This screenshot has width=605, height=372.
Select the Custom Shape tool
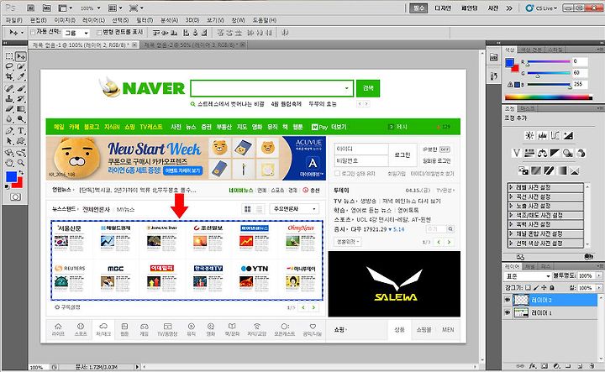[21, 141]
